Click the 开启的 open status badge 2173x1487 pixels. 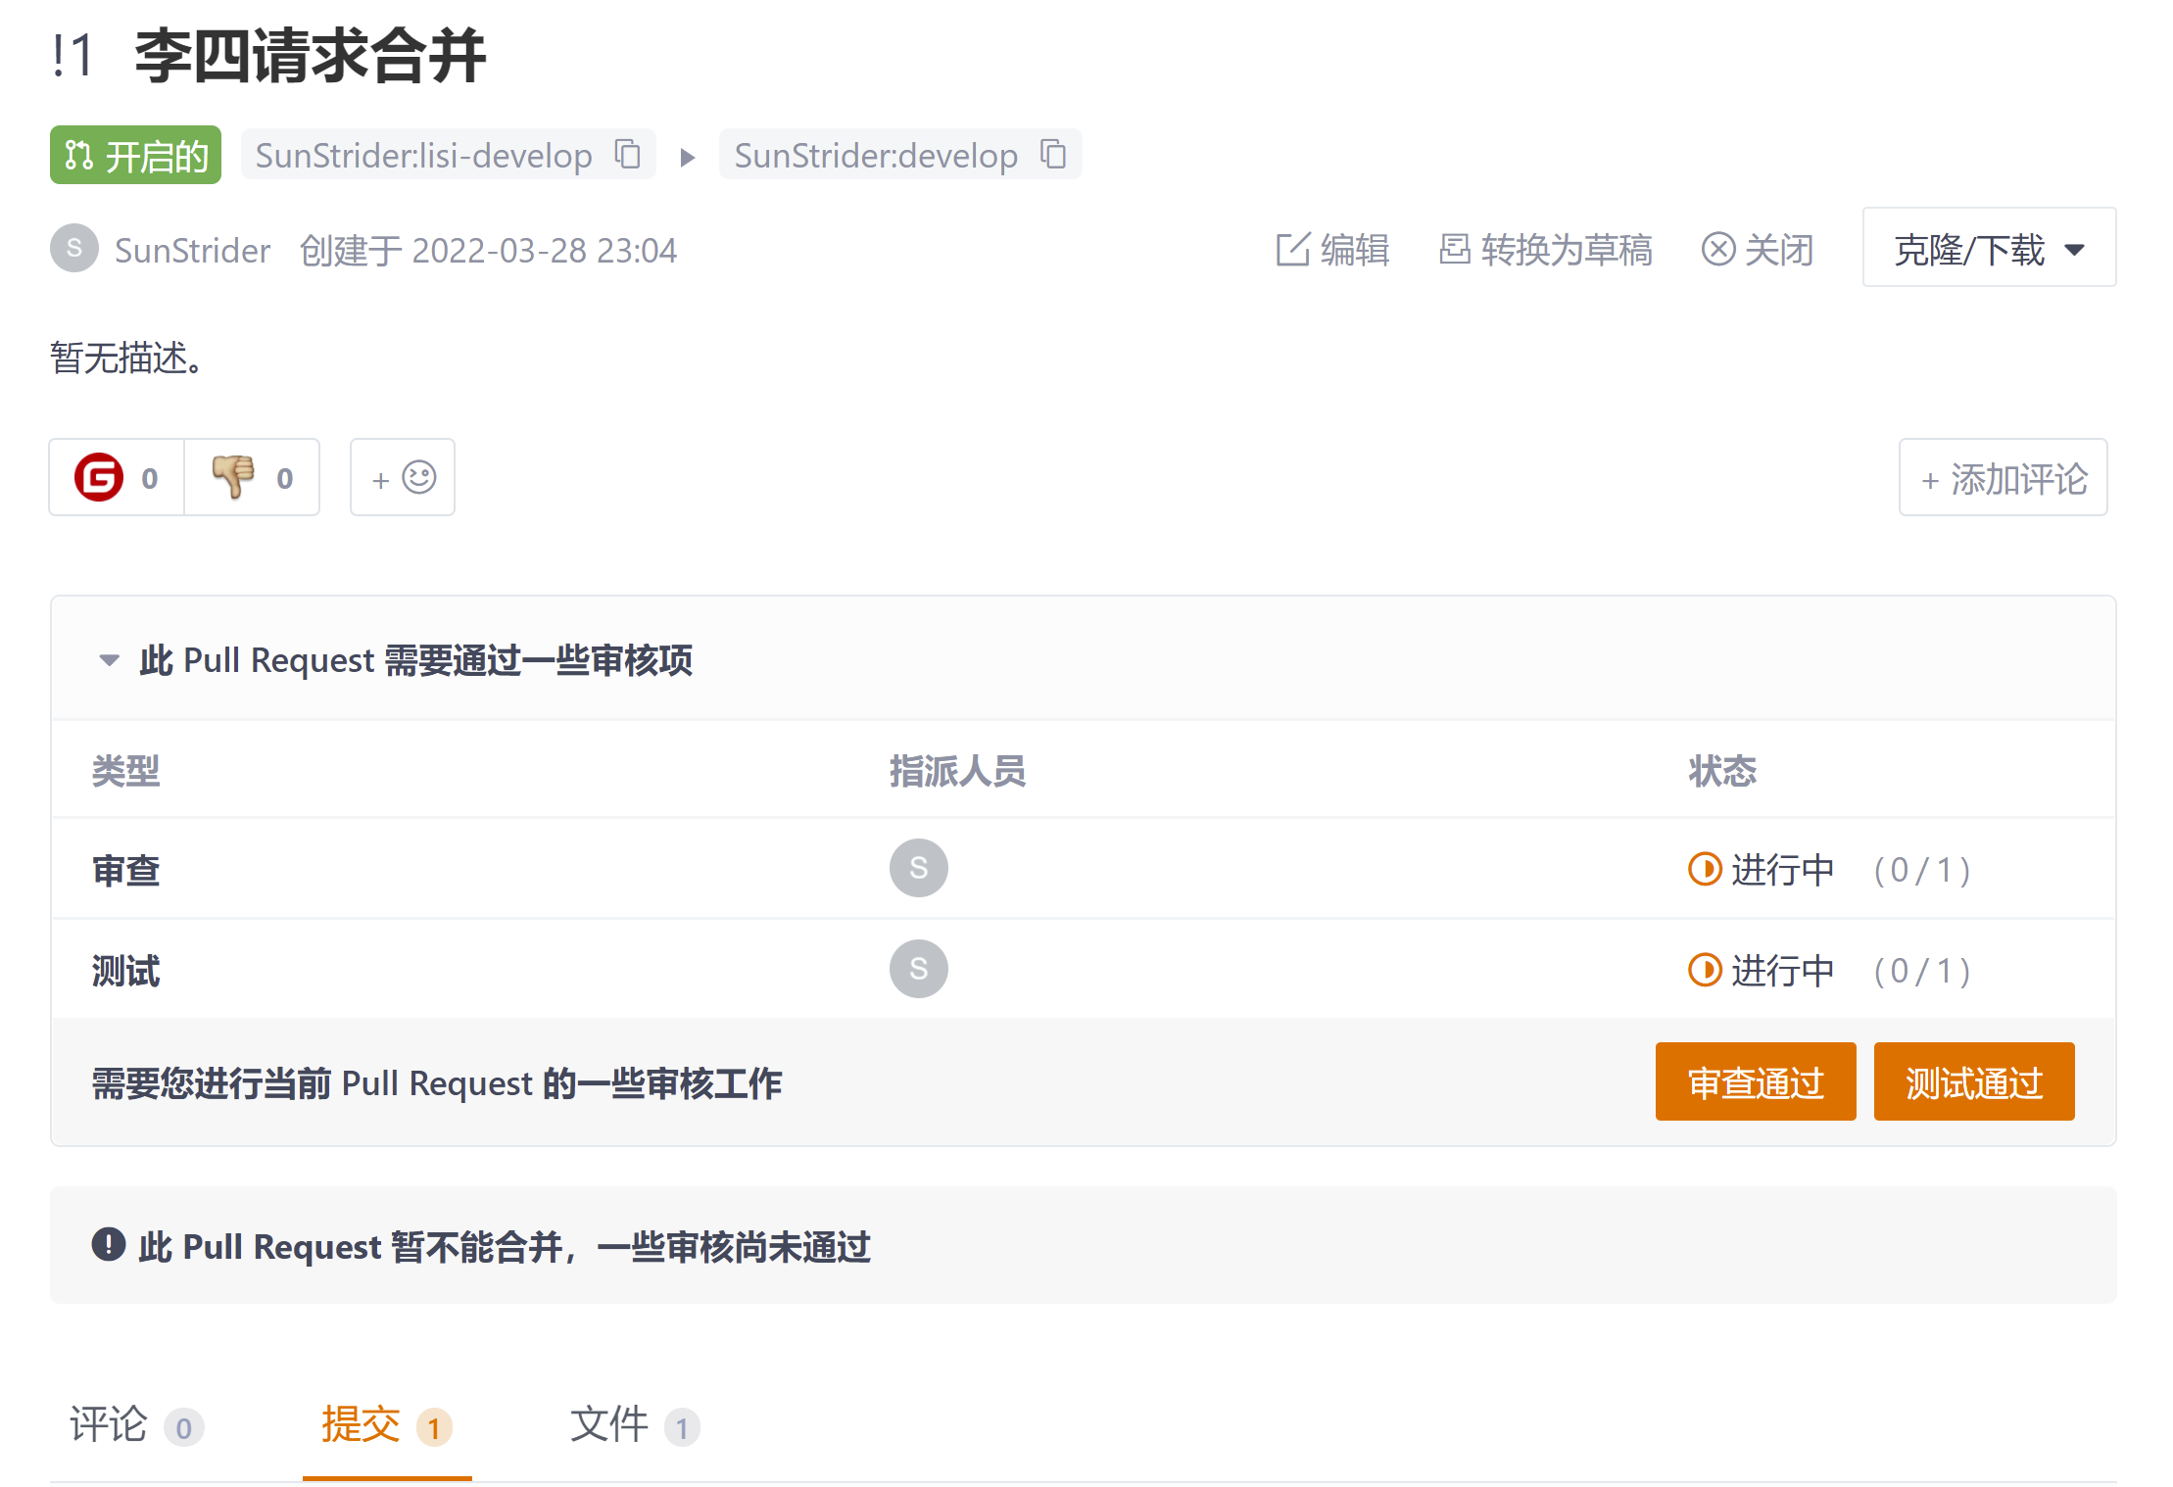tap(135, 155)
